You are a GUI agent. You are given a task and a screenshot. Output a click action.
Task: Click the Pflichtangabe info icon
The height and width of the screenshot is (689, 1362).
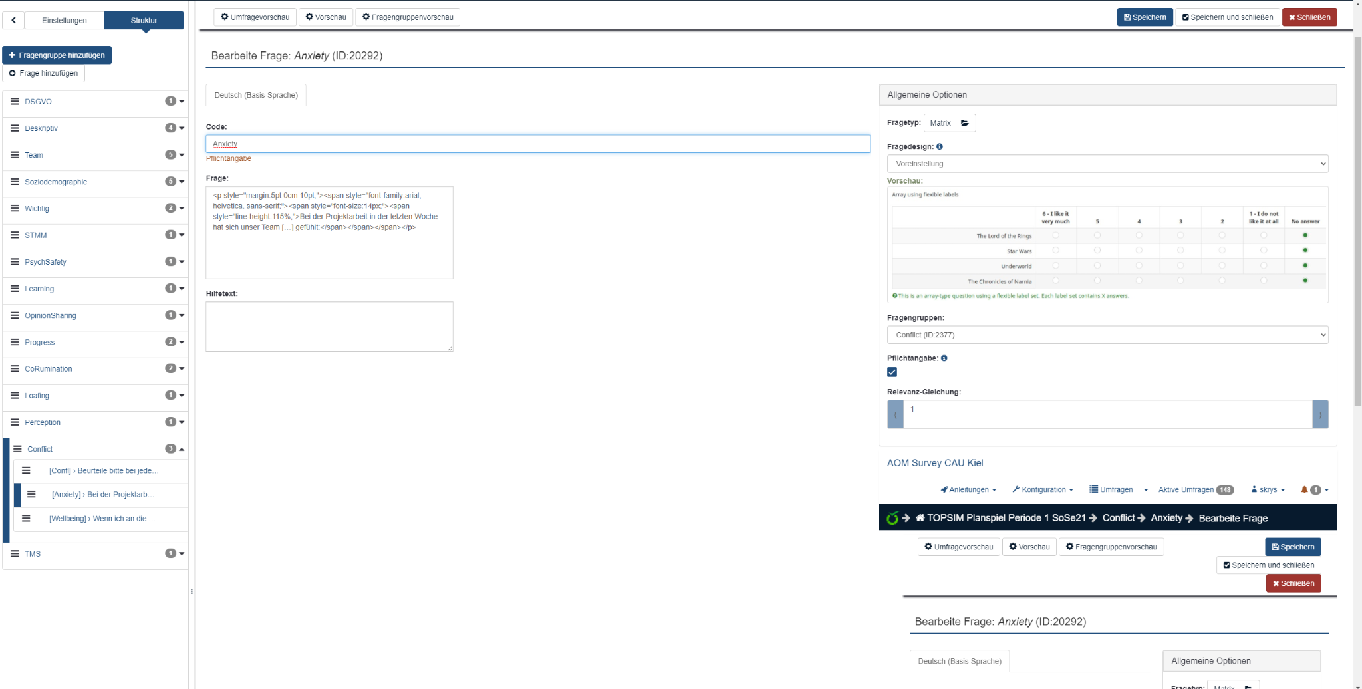(944, 358)
